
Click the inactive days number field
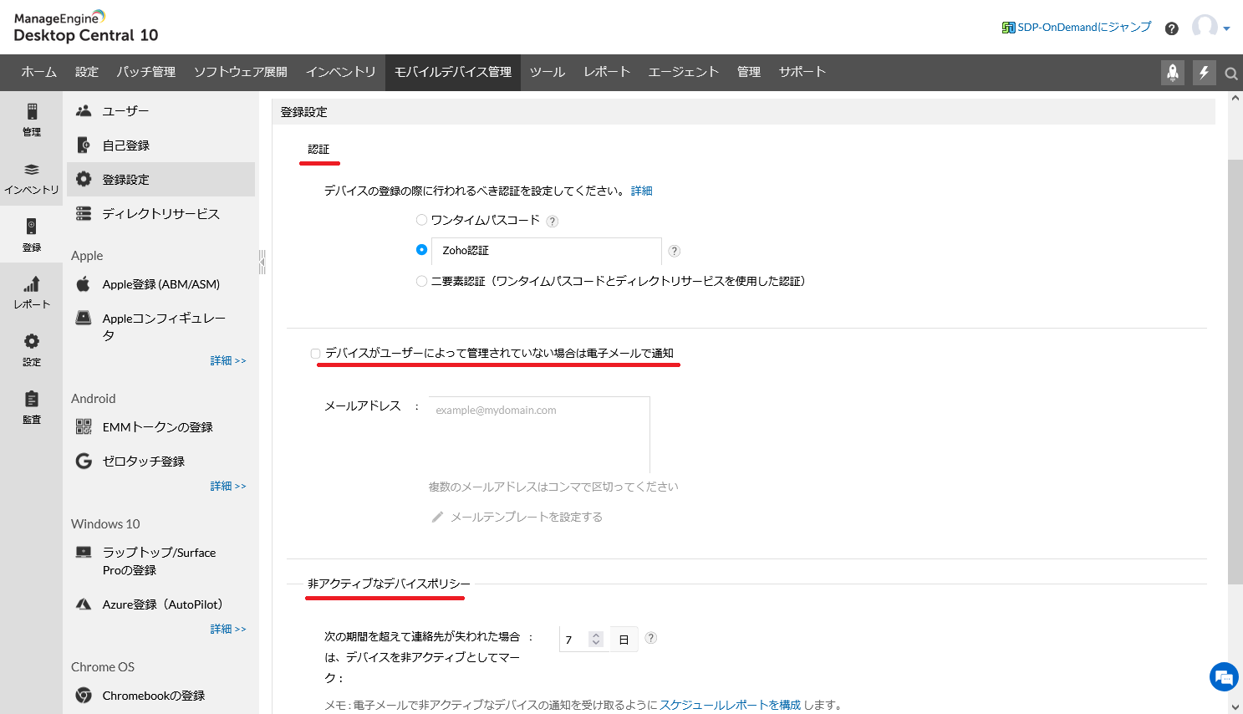pyautogui.click(x=573, y=640)
